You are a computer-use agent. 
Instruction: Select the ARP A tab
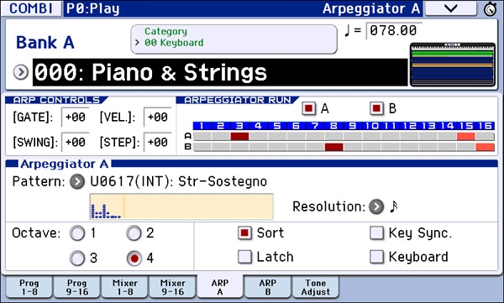[220, 286]
